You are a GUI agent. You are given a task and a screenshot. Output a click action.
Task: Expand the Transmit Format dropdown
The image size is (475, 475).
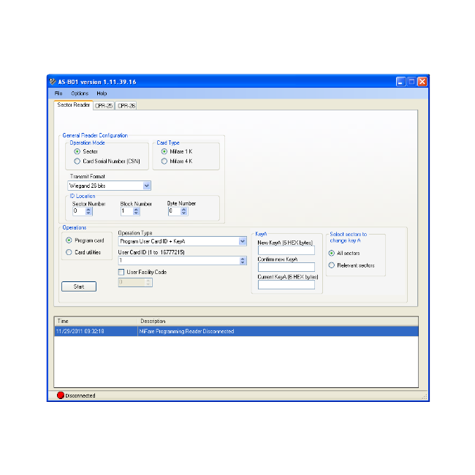click(x=147, y=186)
